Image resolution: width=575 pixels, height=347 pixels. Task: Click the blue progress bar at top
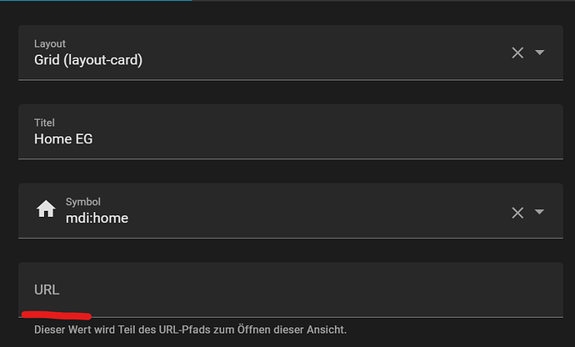pos(96,1)
